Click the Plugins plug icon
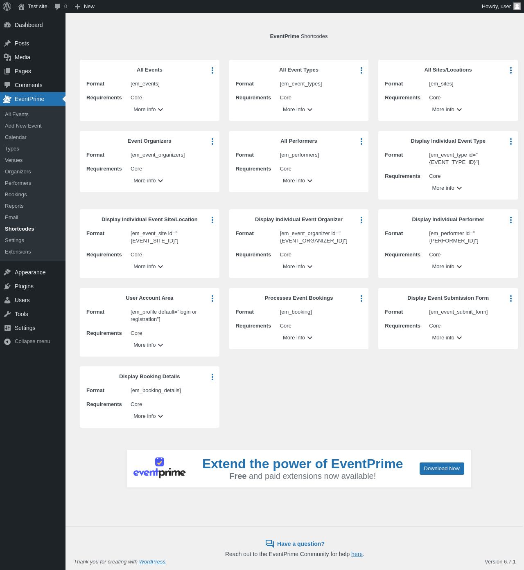The image size is (524, 570). 7,286
